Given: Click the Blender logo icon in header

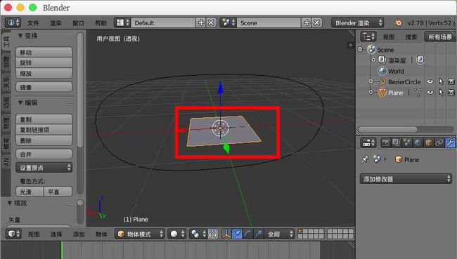Looking at the screenshot, I should click(x=398, y=22).
